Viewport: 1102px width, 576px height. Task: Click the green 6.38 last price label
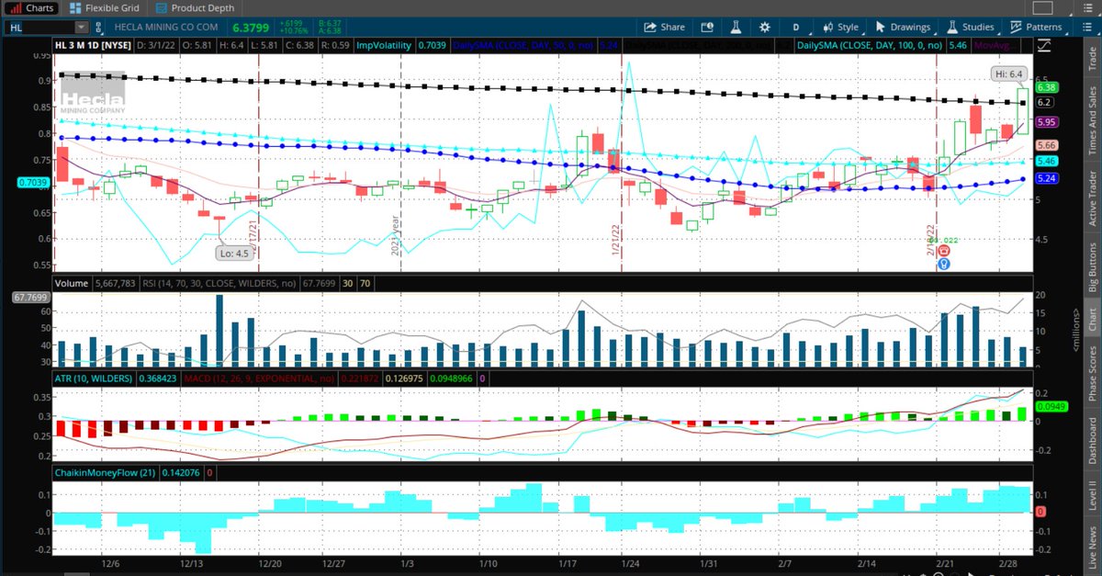tap(1048, 87)
